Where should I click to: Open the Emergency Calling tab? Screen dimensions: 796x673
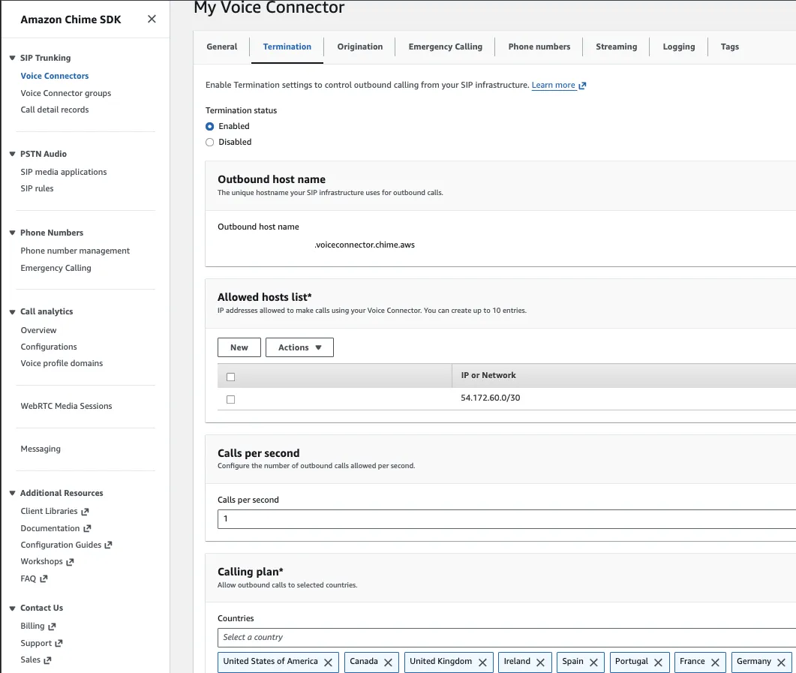click(x=445, y=47)
